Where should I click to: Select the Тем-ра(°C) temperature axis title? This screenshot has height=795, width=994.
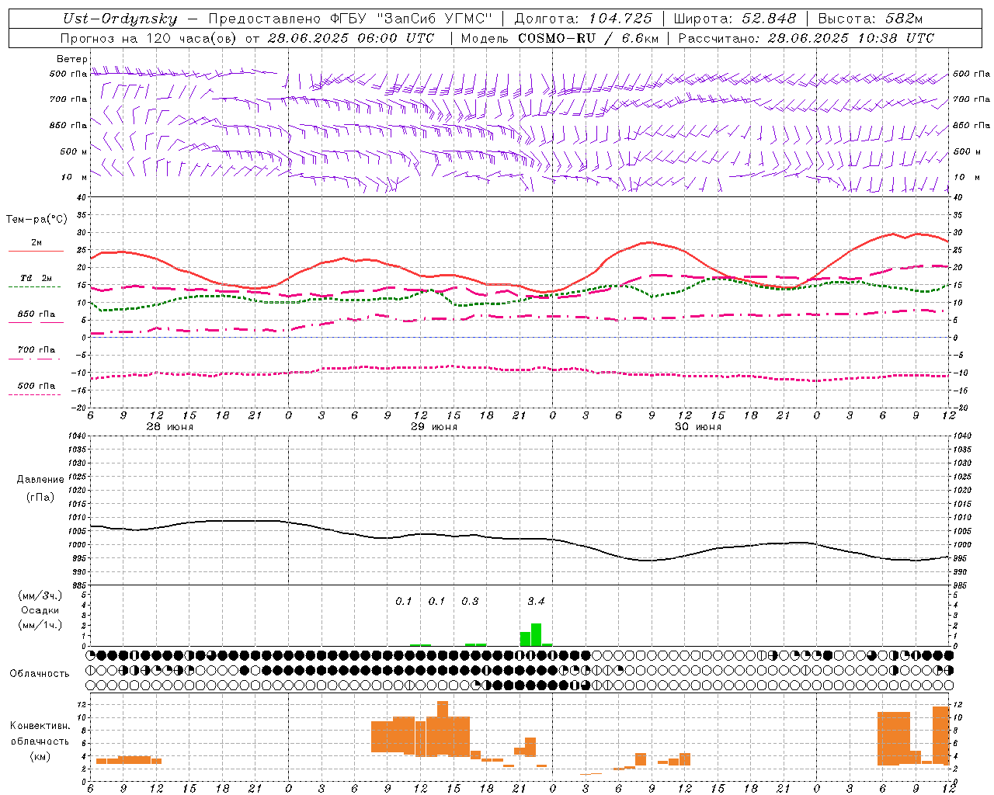click(36, 220)
